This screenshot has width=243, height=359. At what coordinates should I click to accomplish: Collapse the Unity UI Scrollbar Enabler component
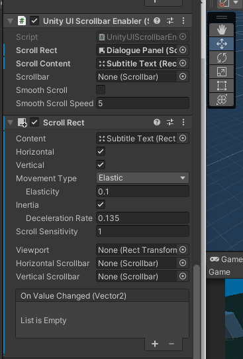[x=10, y=21]
